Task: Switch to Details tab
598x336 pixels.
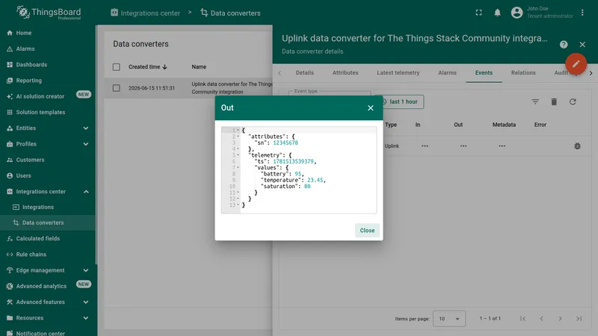Action: pyautogui.click(x=305, y=72)
